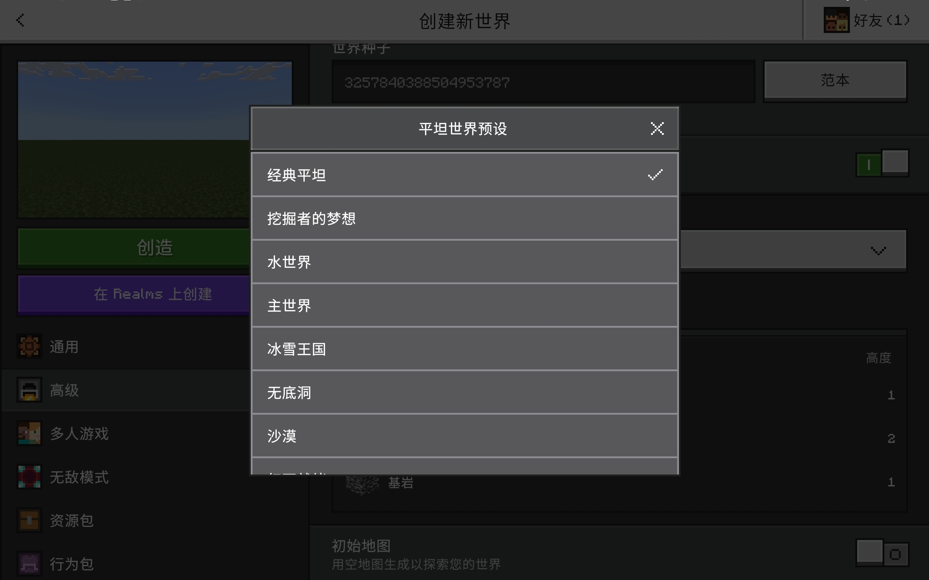Screen dimensions: 929x580
Task: Go back using the arrow icon
Action: [x=20, y=20]
